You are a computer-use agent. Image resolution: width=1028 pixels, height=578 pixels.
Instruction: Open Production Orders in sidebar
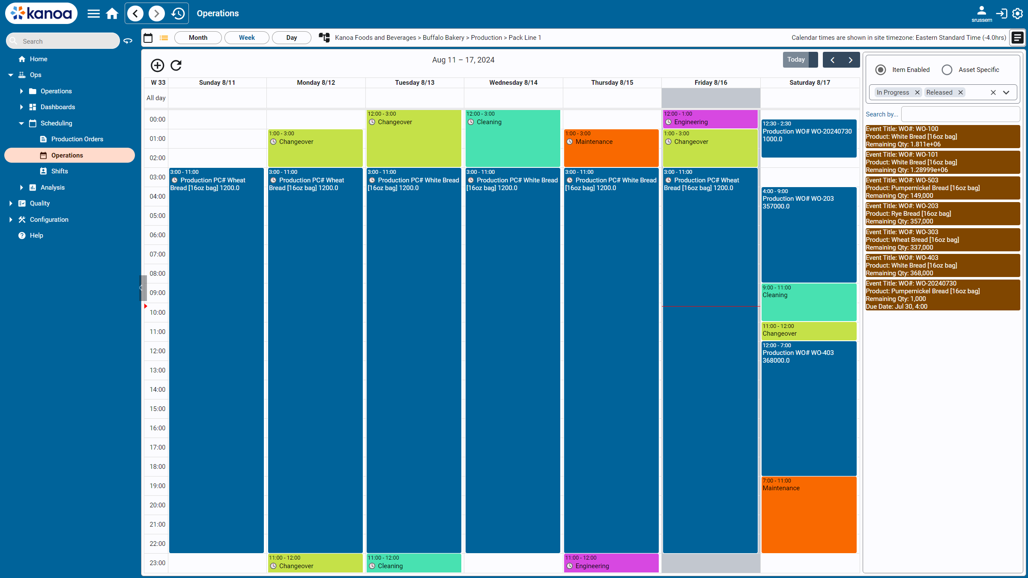(x=77, y=139)
